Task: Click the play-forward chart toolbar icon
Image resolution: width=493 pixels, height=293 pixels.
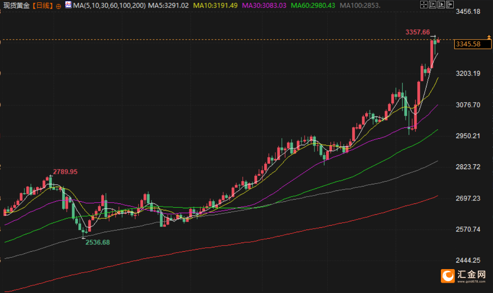Action: (x=441, y=4)
